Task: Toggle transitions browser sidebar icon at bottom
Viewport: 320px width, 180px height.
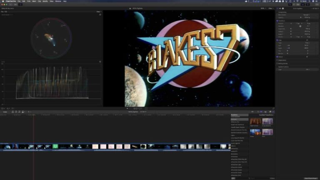Action: tap(233, 178)
